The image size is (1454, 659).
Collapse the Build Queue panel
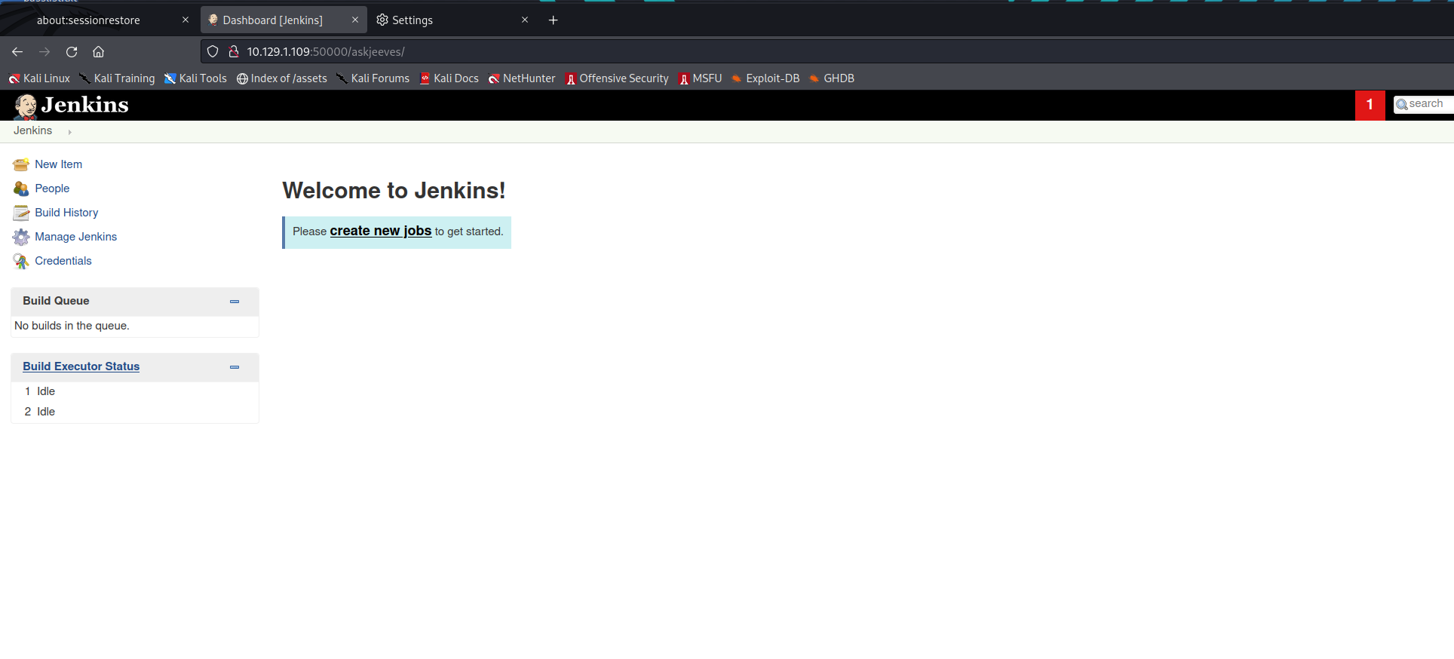tap(235, 302)
